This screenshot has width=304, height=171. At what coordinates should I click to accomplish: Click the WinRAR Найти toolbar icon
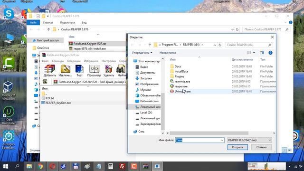tap(121, 71)
